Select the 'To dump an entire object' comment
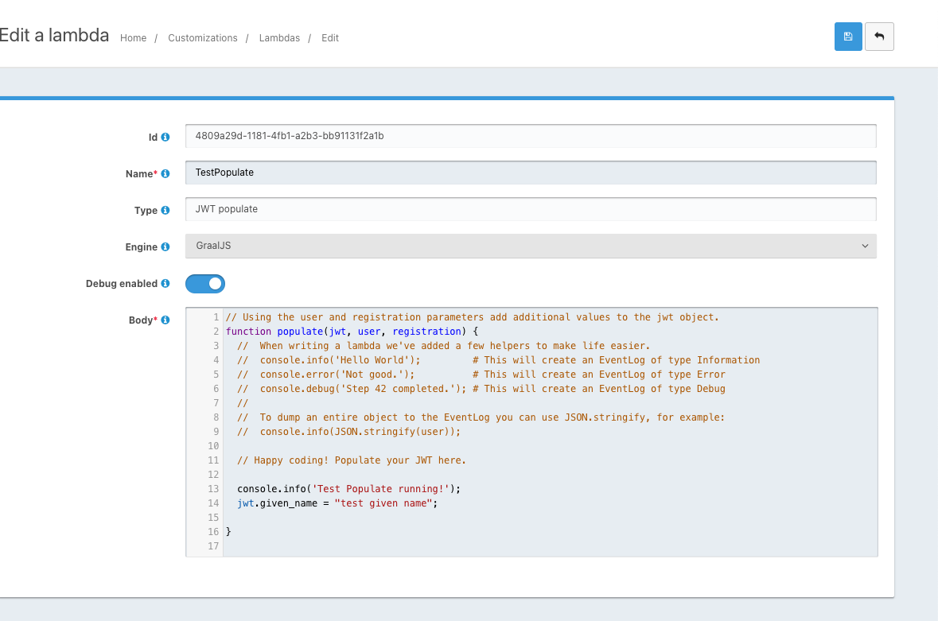Viewport: 938px width, 621px height. coord(481,417)
